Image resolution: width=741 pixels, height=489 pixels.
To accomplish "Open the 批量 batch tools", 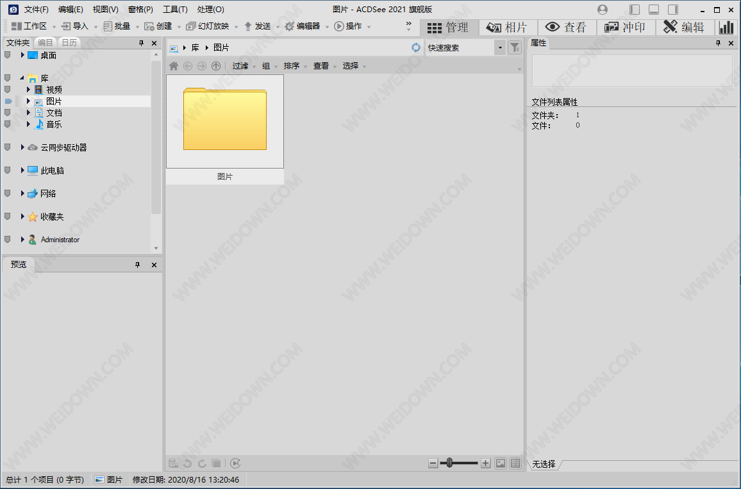I will point(117,26).
